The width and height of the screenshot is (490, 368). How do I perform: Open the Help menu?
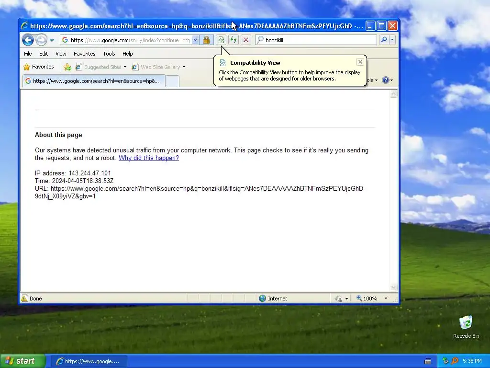click(x=127, y=54)
